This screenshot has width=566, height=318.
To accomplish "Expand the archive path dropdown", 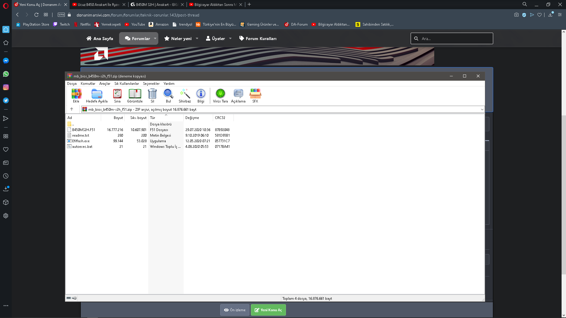I will coord(482,110).
